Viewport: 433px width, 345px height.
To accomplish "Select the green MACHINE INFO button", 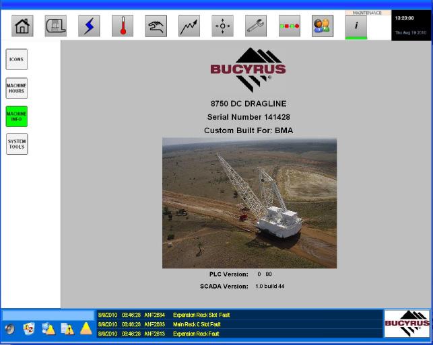I will (17, 116).
